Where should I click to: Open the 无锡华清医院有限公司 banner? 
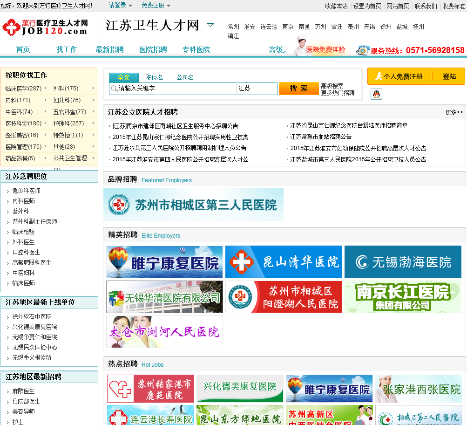pyautogui.click(x=164, y=297)
